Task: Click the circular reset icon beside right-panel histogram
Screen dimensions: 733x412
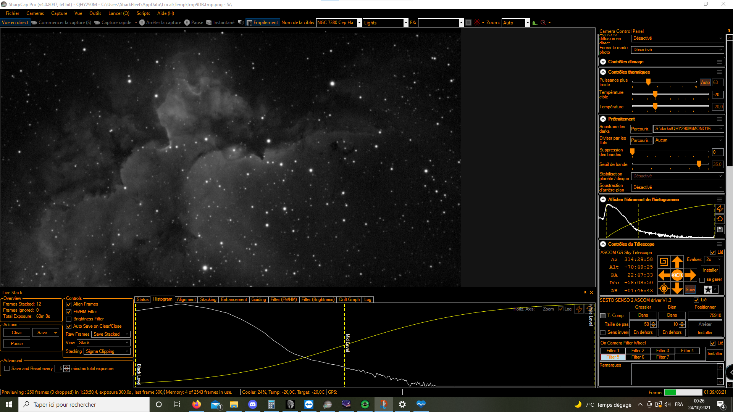Action: 720,219
